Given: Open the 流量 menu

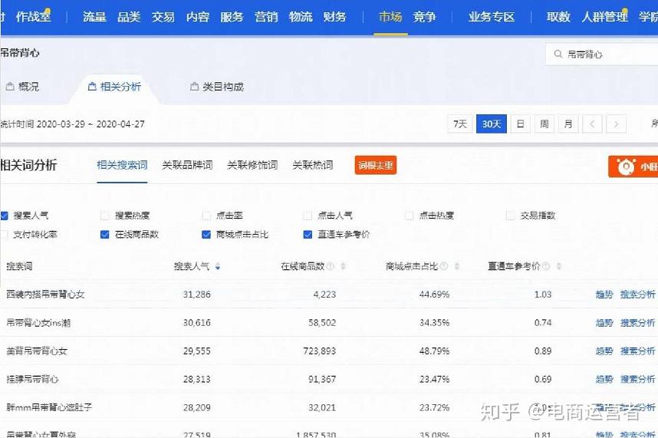Looking at the screenshot, I should [94, 17].
